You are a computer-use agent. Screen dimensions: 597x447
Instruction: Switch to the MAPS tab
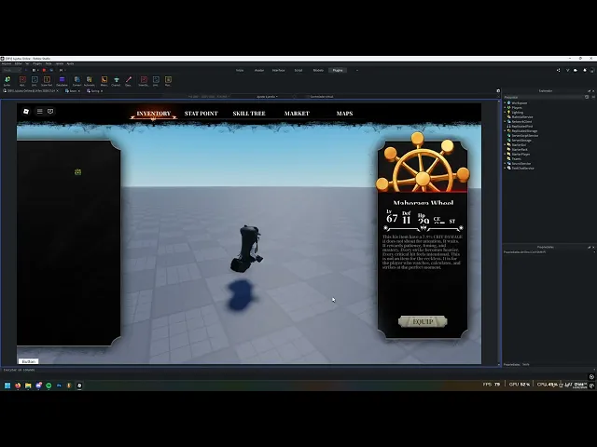click(344, 114)
